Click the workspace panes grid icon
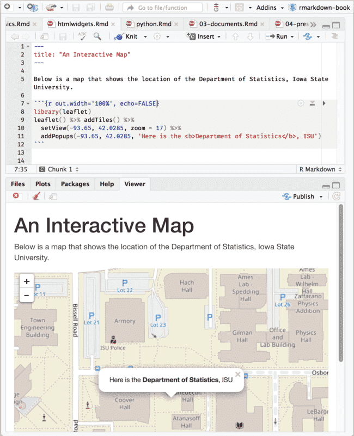The image size is (354, 436). pos(240,8)
